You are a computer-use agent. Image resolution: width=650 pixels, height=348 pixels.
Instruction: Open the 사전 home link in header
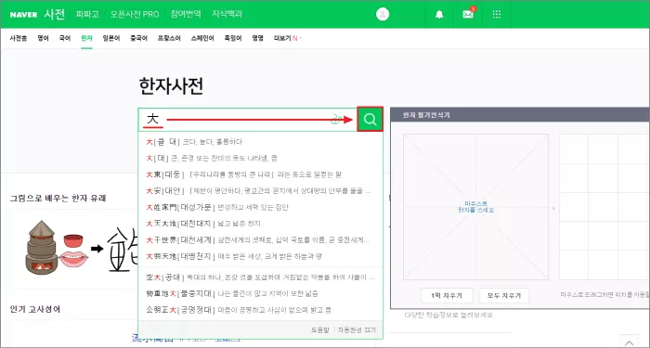55,14
